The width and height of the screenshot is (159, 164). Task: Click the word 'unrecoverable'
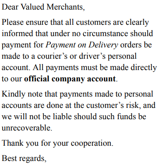(x=26, y=128)
